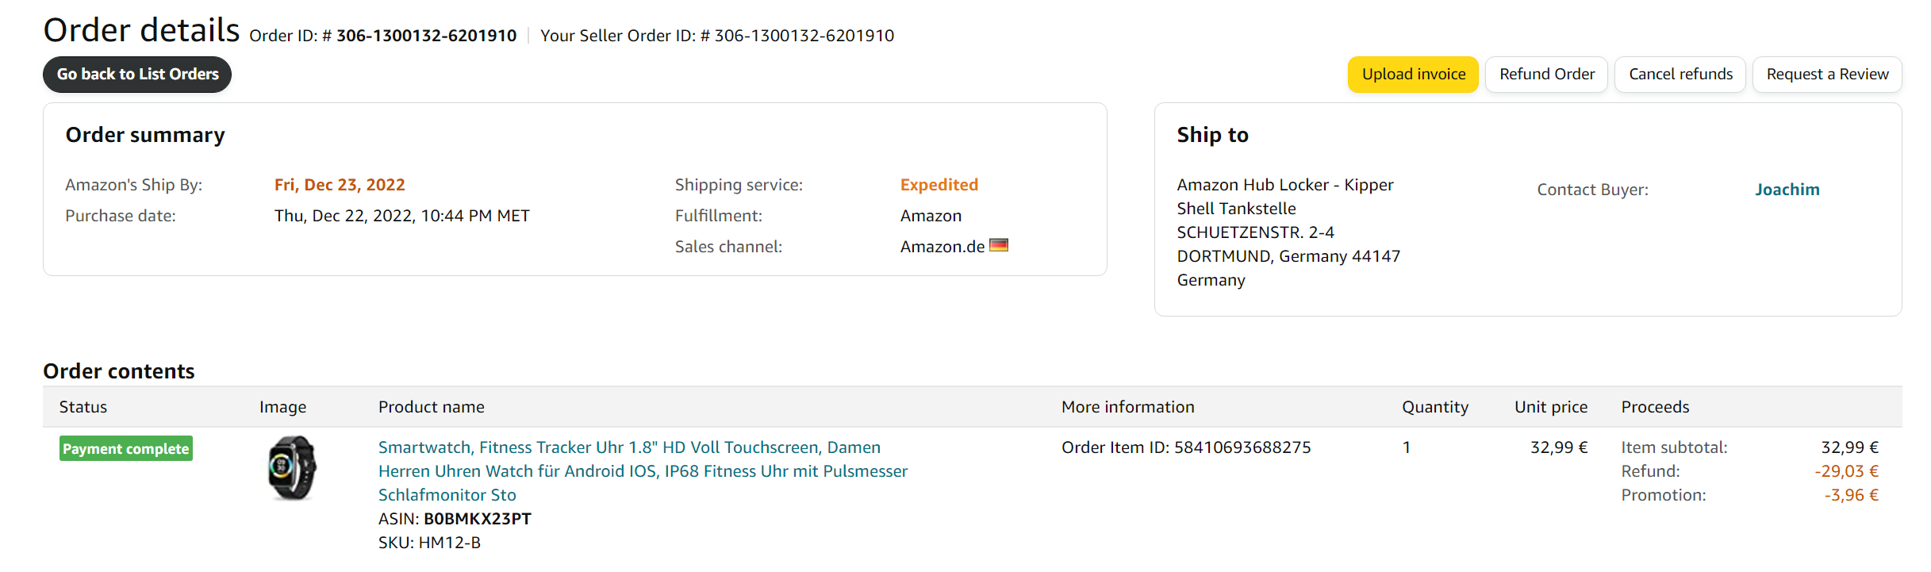Click the SKU HM12-B text
This screenshot has width=1931, height=572.
coord(449,543)
